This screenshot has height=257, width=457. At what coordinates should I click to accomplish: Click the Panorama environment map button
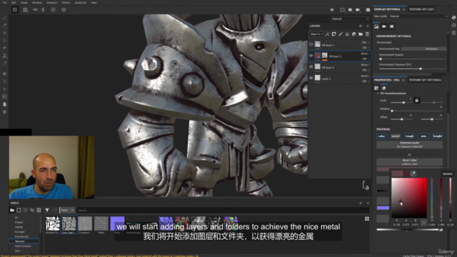(x=423, y=49)
